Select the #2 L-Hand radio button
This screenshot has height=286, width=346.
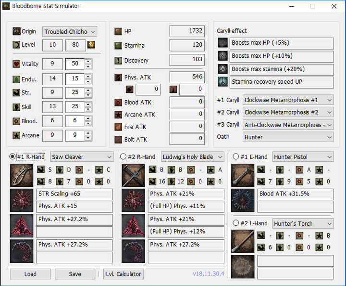(x=235, y=223)
